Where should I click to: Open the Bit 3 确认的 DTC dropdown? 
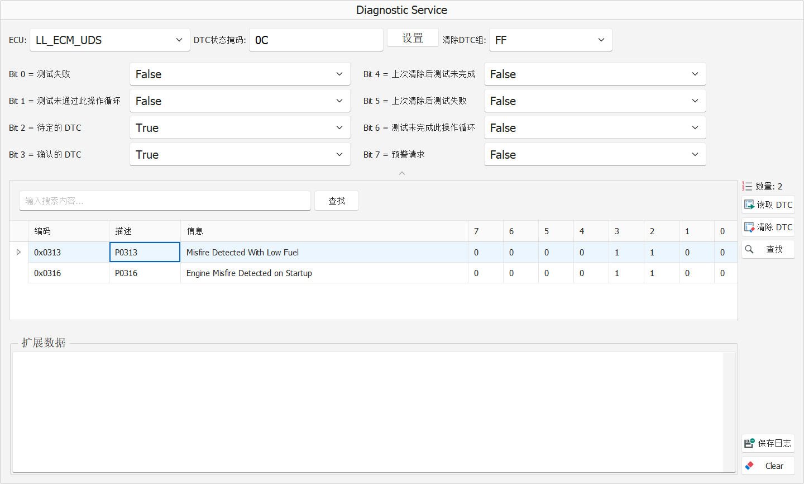[240, 154]
